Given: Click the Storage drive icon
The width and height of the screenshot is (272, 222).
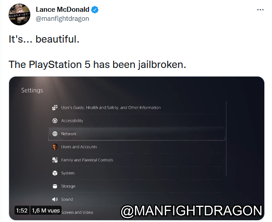Looking at the screenshot, I should point(55,186).
